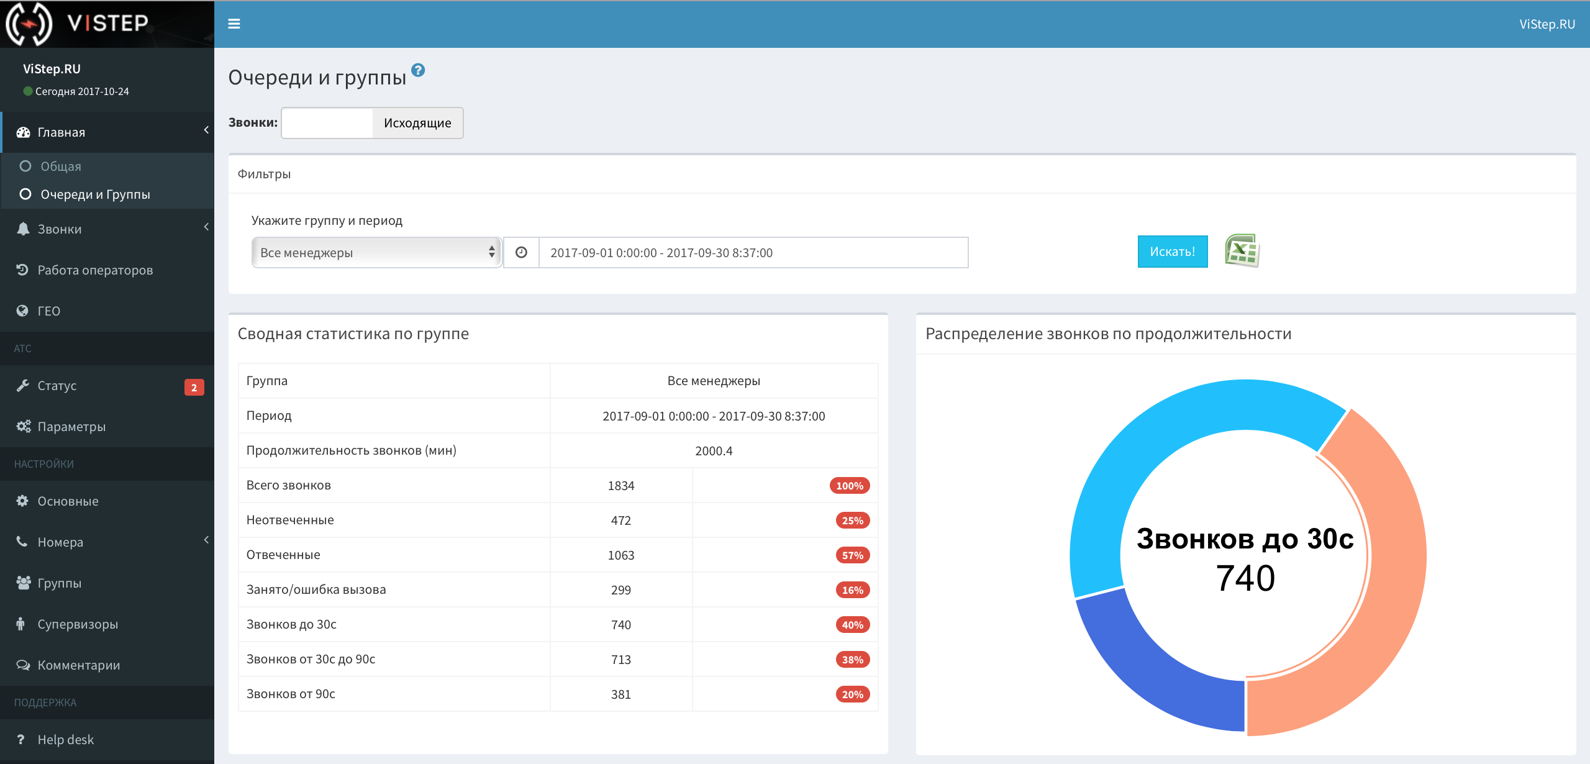Click the 16% badge for Занято/ошибка вызова
This screenshot has height=764, width=1590.
(x=853, y=590)
